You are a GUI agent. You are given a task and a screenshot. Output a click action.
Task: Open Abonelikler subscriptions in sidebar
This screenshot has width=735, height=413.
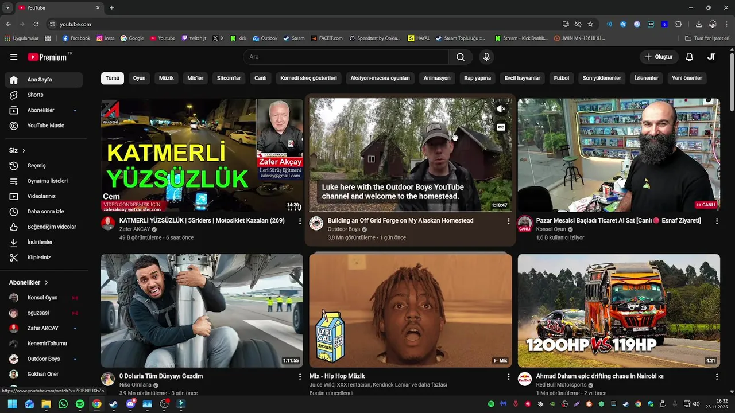pyautogui.click(x=44, y=110)
